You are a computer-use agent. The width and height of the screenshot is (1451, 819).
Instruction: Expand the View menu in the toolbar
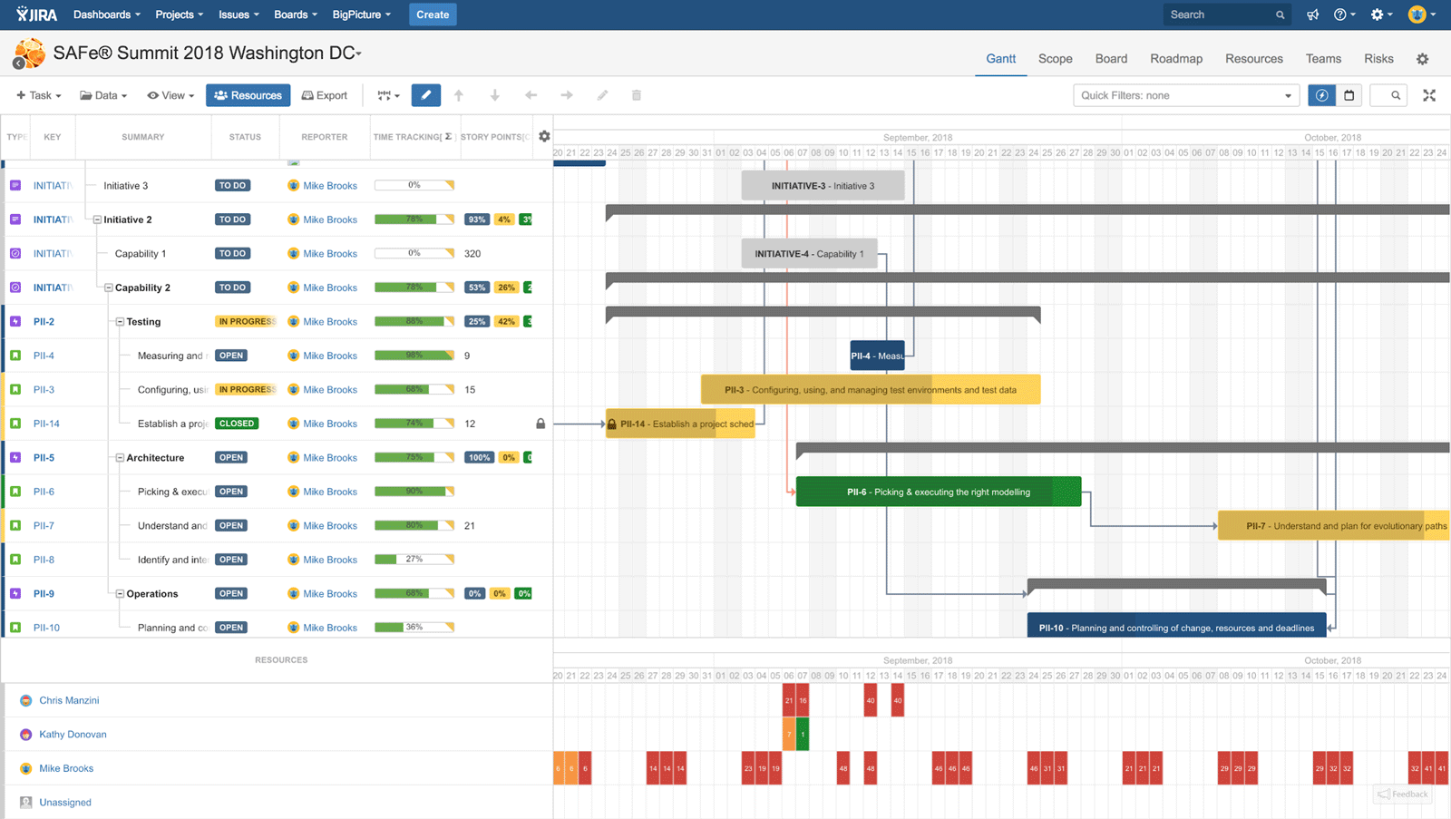(170, 94)
